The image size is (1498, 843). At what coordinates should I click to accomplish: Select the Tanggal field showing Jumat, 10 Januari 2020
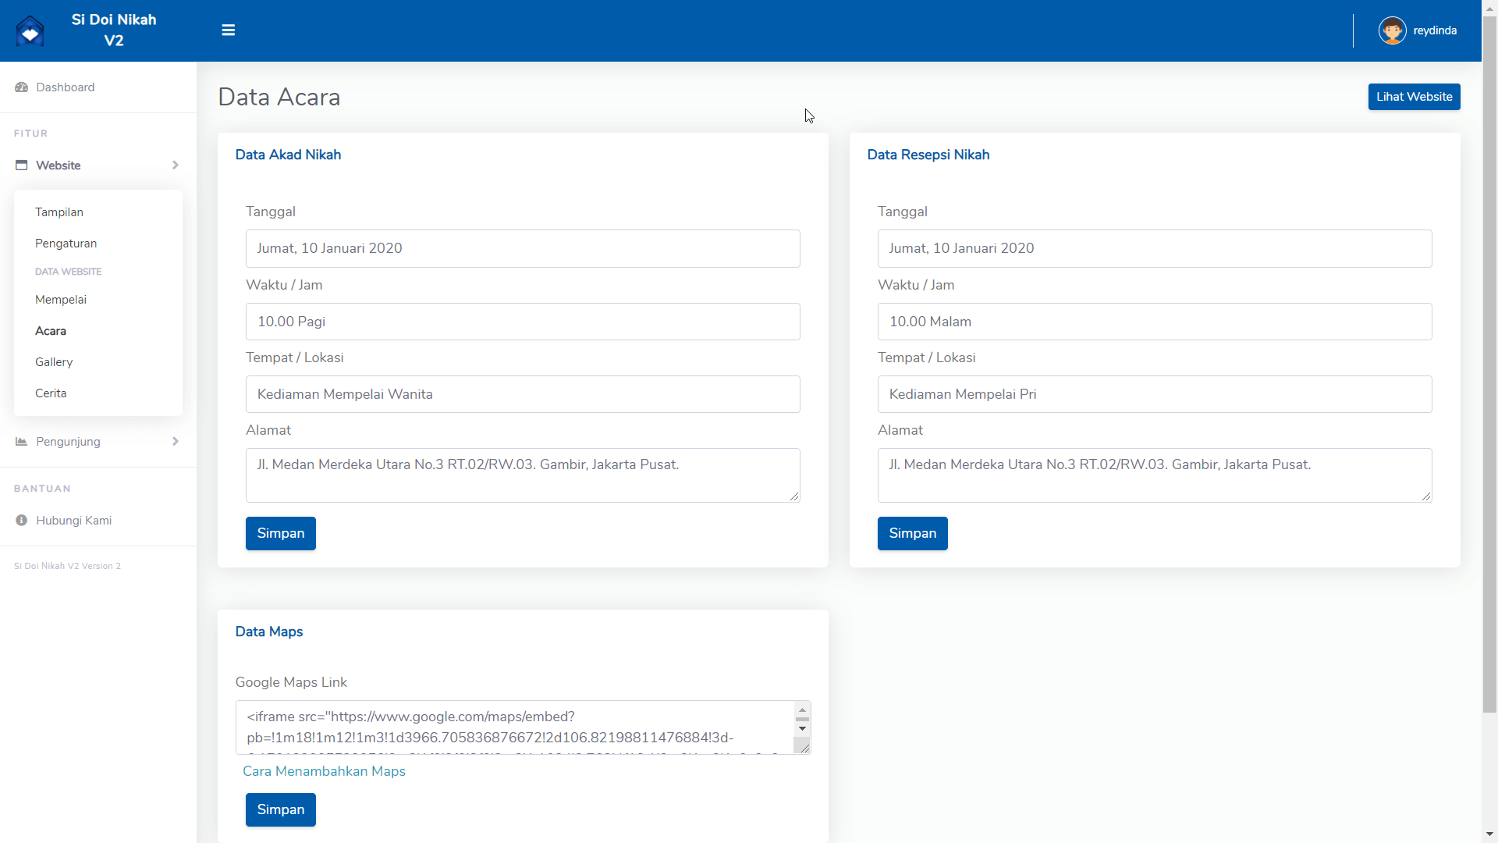click(523, 248)
